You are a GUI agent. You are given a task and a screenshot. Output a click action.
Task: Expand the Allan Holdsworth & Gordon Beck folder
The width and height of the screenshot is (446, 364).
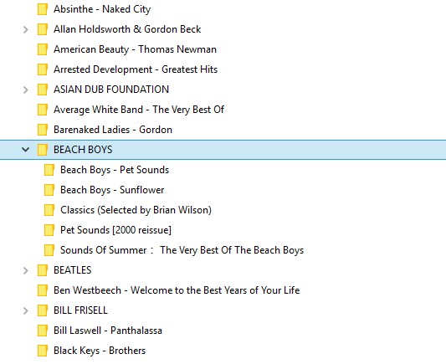pyautogui.click(x=26, y=29)
